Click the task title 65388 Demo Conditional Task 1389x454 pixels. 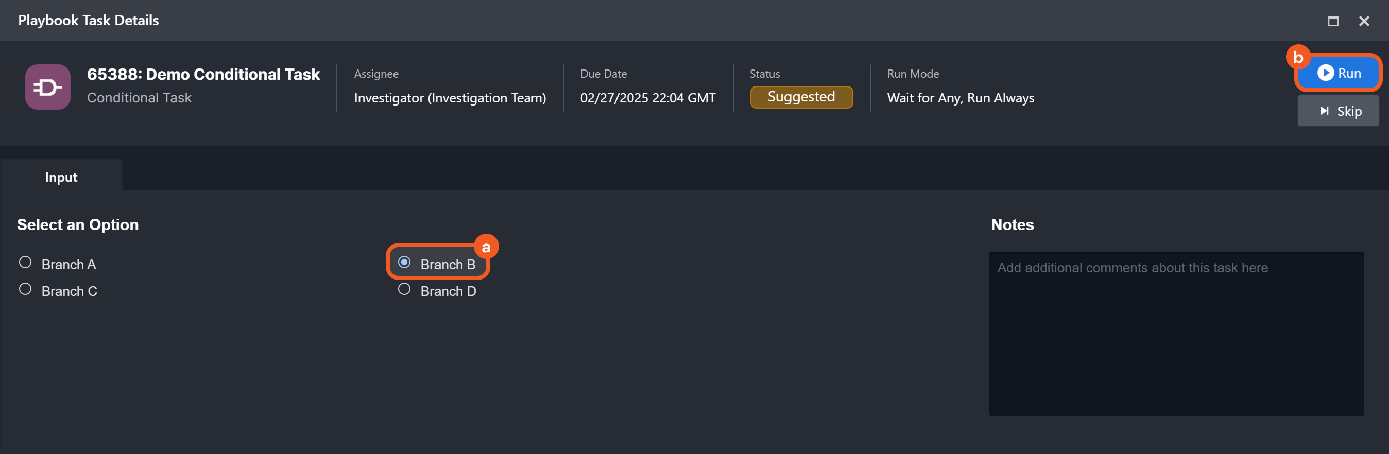tap(203, 75)
